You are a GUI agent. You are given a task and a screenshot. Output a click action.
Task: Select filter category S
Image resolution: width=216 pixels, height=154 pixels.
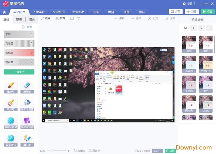point(210,28)
